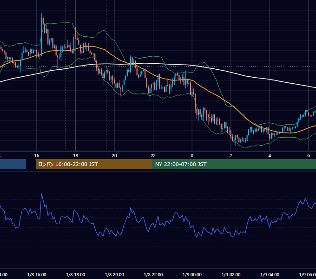The height and width of the screenshot is (279, 316).
Task: Click the '18' hour label on upper axis
Action: click(76, 156)
